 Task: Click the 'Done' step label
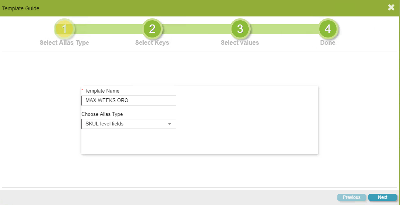coord(328,43)
